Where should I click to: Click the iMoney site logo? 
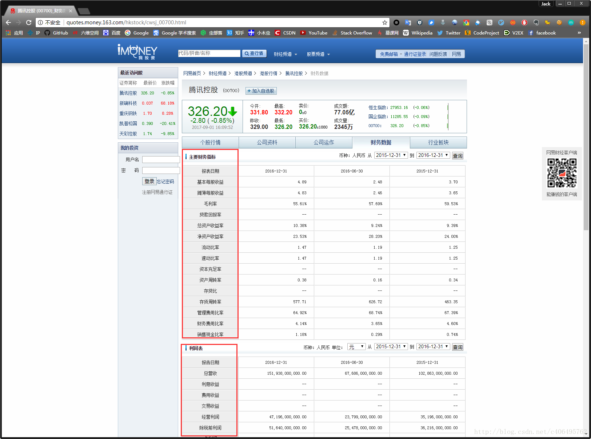tap(137, 52)
